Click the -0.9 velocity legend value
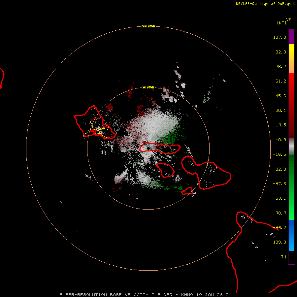297x297 pixels. tap(281, 140)
